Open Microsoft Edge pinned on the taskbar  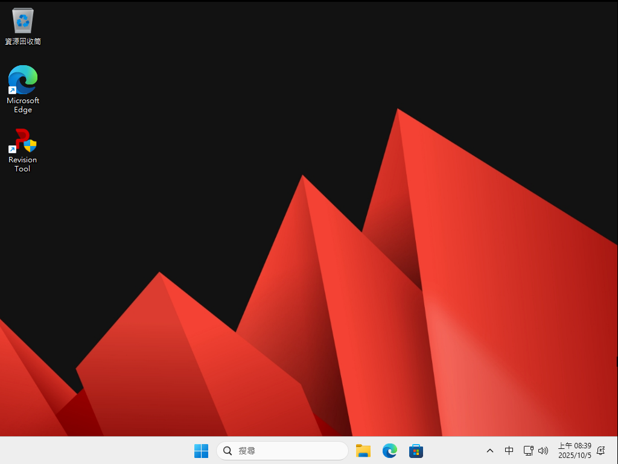pos(389,451)
